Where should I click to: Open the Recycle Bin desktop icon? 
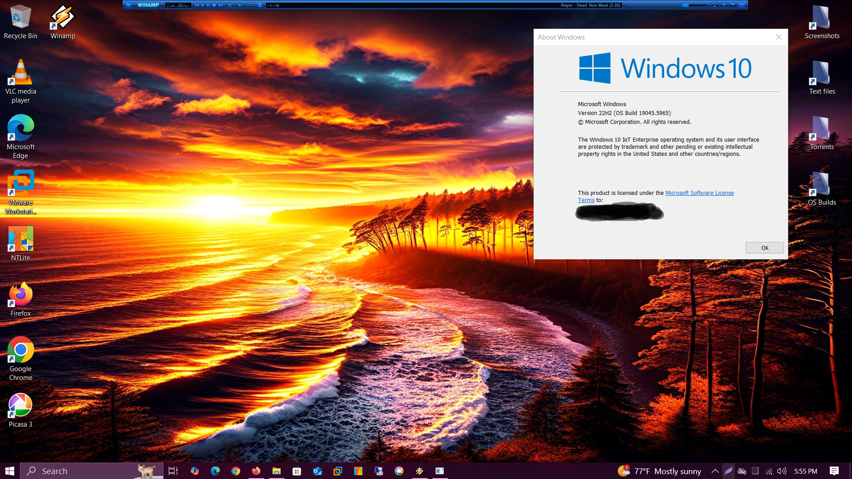(x=20, y=21)
